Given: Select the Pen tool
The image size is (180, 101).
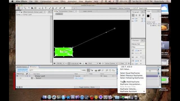Looking at the screenshot, I should pos(42,8).
